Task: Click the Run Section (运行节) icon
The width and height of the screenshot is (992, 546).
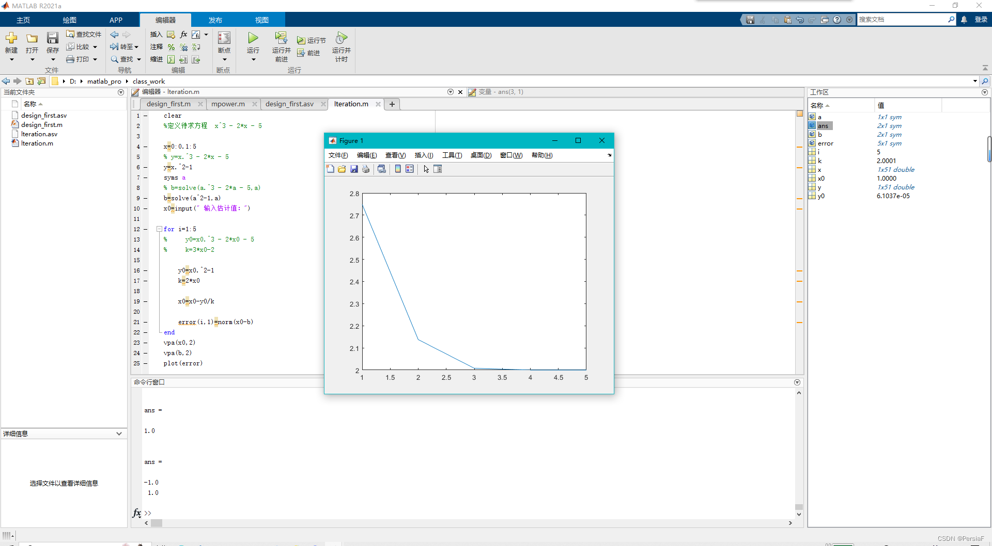Action: tap(301, 40)
